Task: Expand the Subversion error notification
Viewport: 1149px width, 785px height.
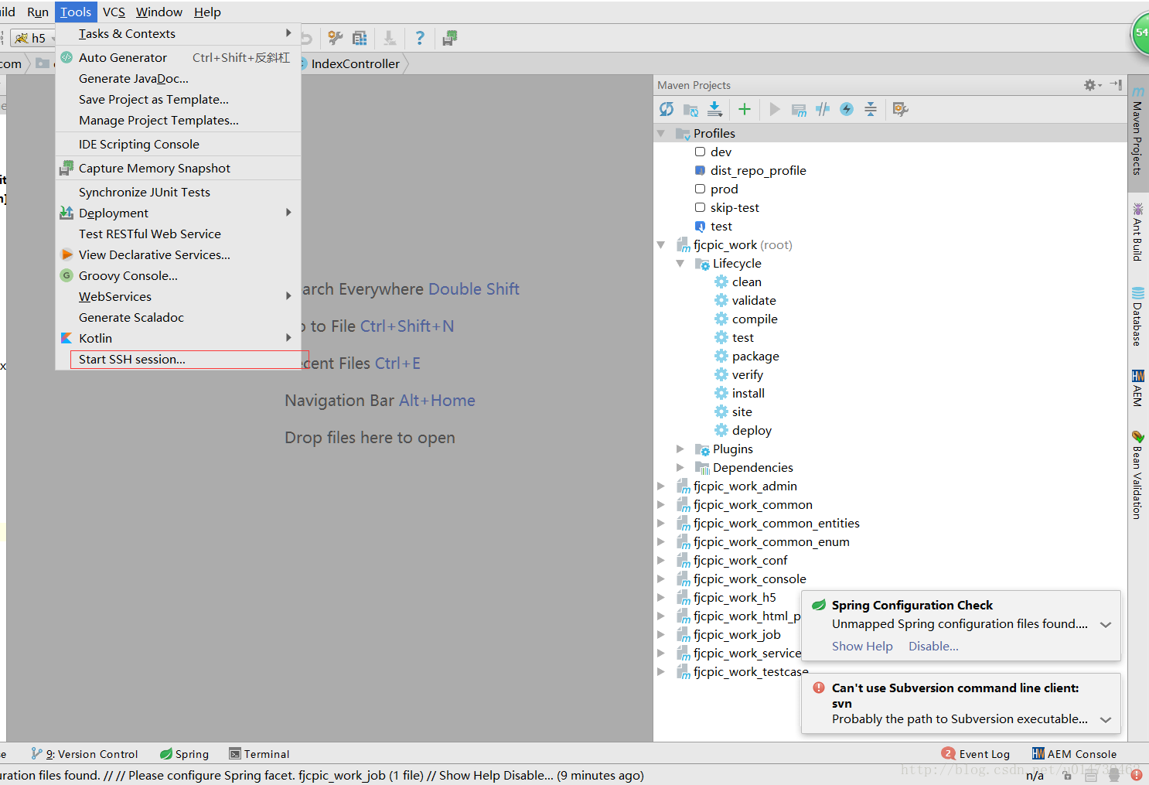Action: tap(1106, 719)
